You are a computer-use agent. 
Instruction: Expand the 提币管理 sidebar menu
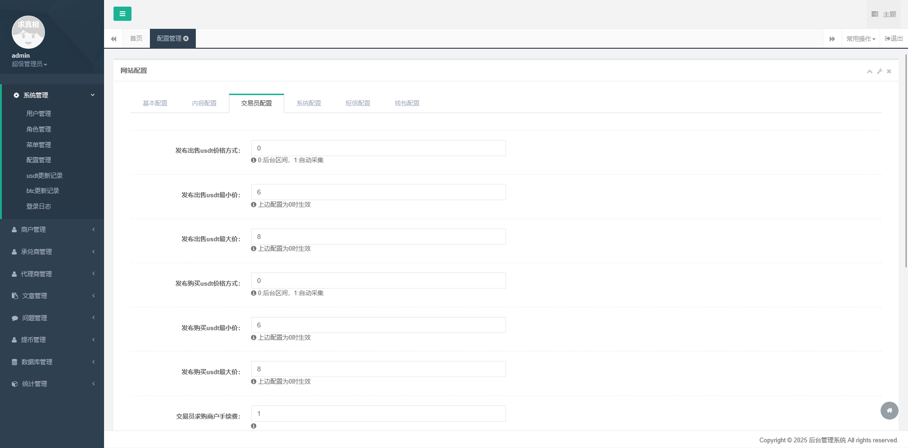point(52,340)
